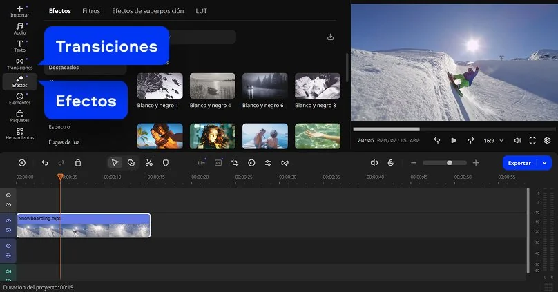Image resolution: width=558 pixels, height=292 pixels.
Task: Open the LUT tab
Action: coord(201,11)
